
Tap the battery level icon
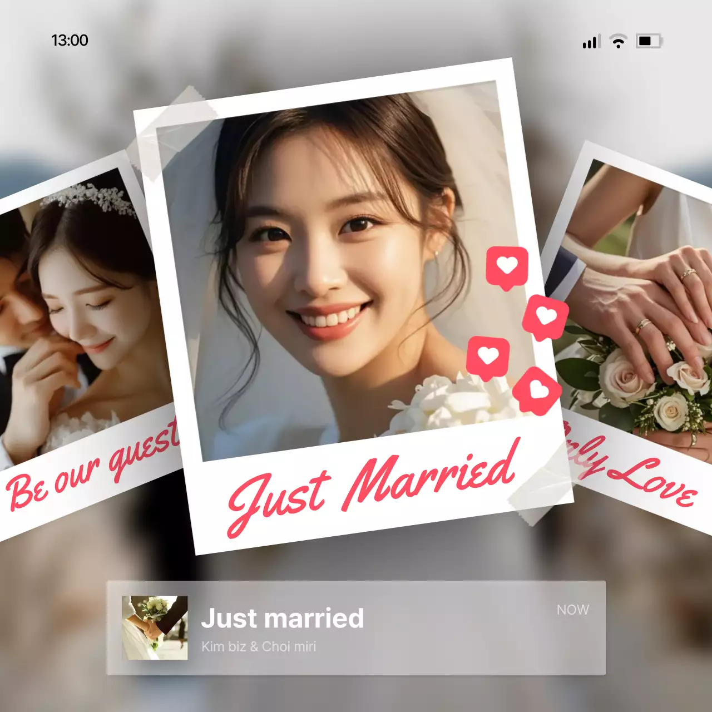point(648,41)
